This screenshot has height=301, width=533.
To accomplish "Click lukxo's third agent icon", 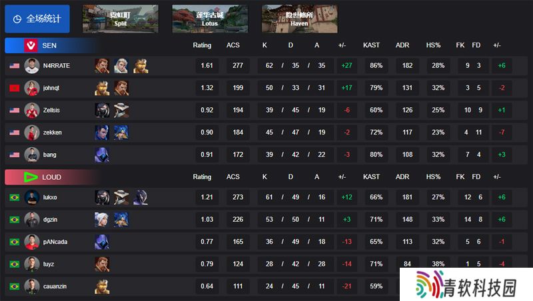I will tap(141, 197).
